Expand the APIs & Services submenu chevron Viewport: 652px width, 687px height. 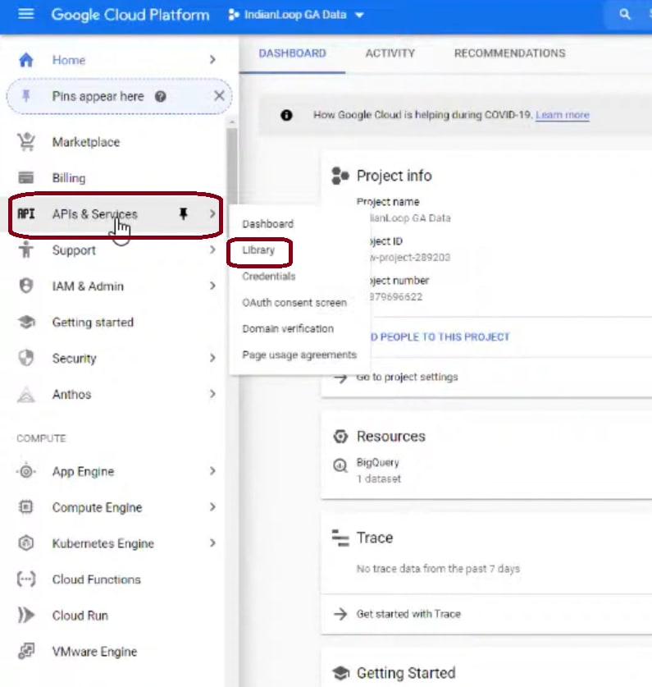(x=212, y=213)
